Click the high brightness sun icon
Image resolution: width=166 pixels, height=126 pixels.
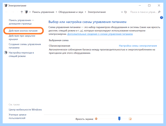point(130,119)
